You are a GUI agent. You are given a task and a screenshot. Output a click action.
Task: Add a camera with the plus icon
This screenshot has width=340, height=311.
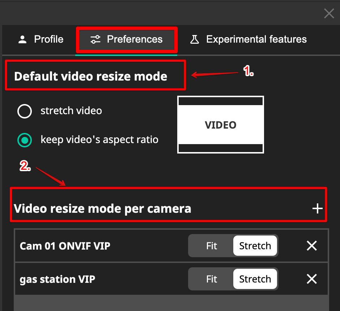(317, 208)
